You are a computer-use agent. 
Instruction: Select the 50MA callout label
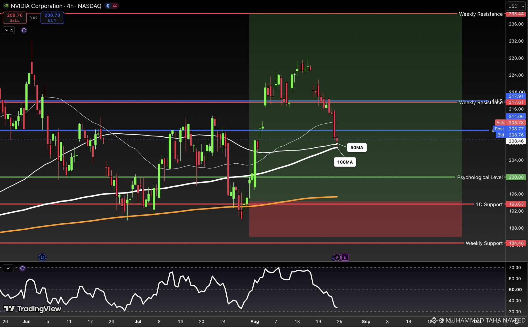[357, 148]
